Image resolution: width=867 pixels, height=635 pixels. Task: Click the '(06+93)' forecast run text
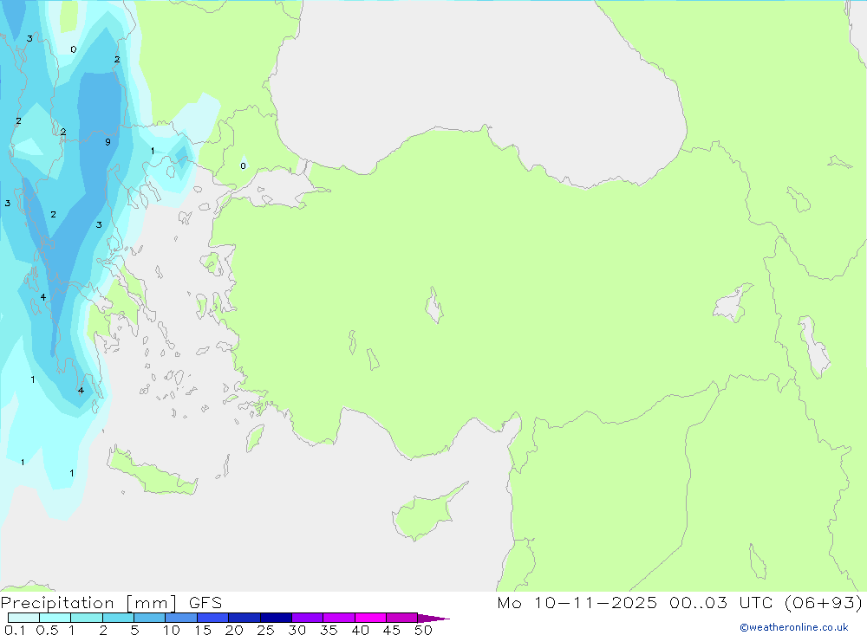point(824,603)
